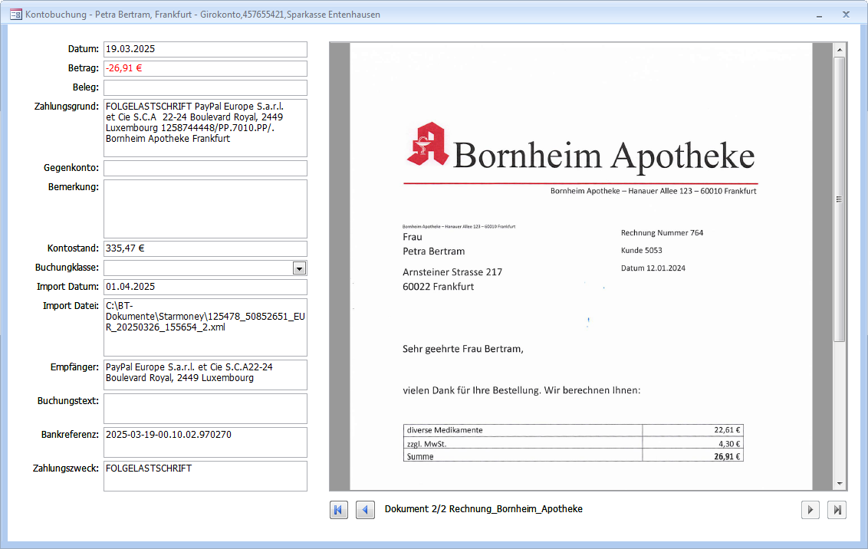Viewport: 868px width, 549px height.
Task: Click the 'Summe' row label in invoice
Action: (420, 456)
